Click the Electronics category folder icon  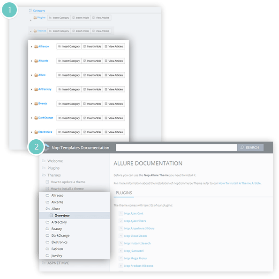point(36,132)
